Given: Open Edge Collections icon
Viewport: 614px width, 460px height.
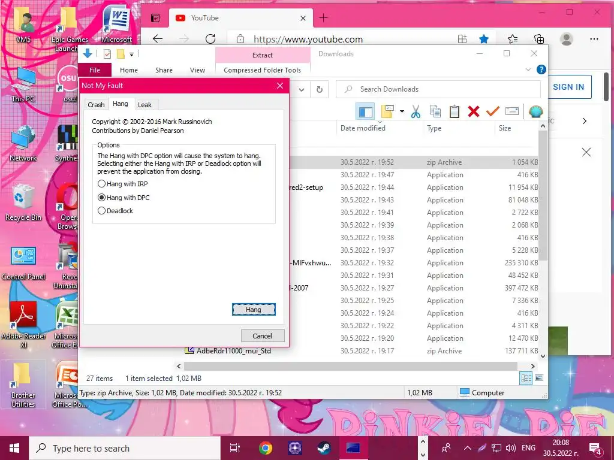Looking at the screenshot, I should pyautogui.click(x=539, y=39).
